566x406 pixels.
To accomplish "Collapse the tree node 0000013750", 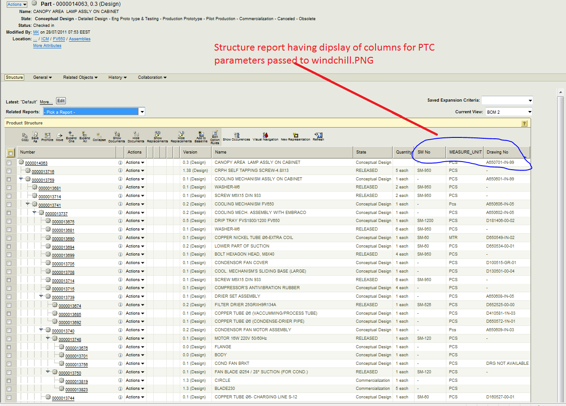I will (48, 372).
